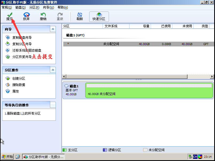Click the right arrow of horizontal scrollbar
Screen dimensions: 215x161
[x=212, y=76]
